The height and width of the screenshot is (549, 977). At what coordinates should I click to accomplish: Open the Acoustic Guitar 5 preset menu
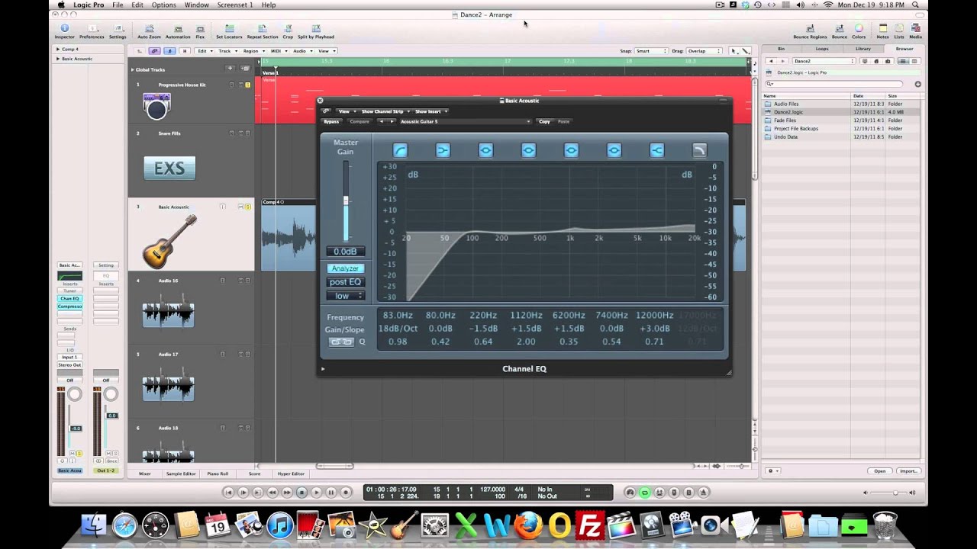[x=465, y=121]
